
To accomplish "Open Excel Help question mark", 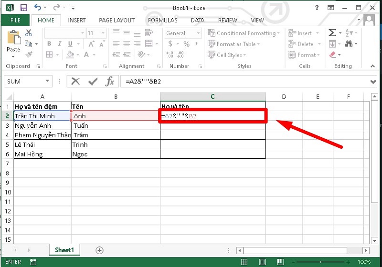I will (x=317, y=8).
